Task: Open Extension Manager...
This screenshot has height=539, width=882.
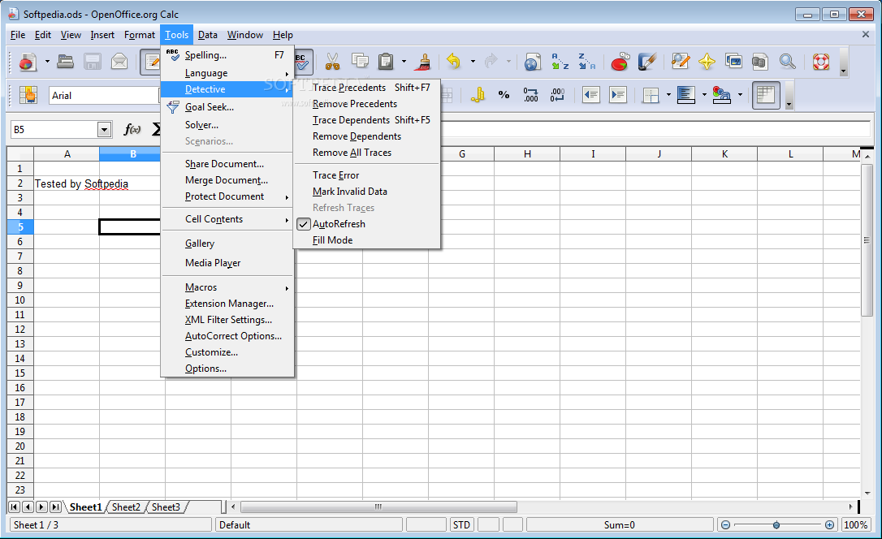Action: click(x=227, y=304)
